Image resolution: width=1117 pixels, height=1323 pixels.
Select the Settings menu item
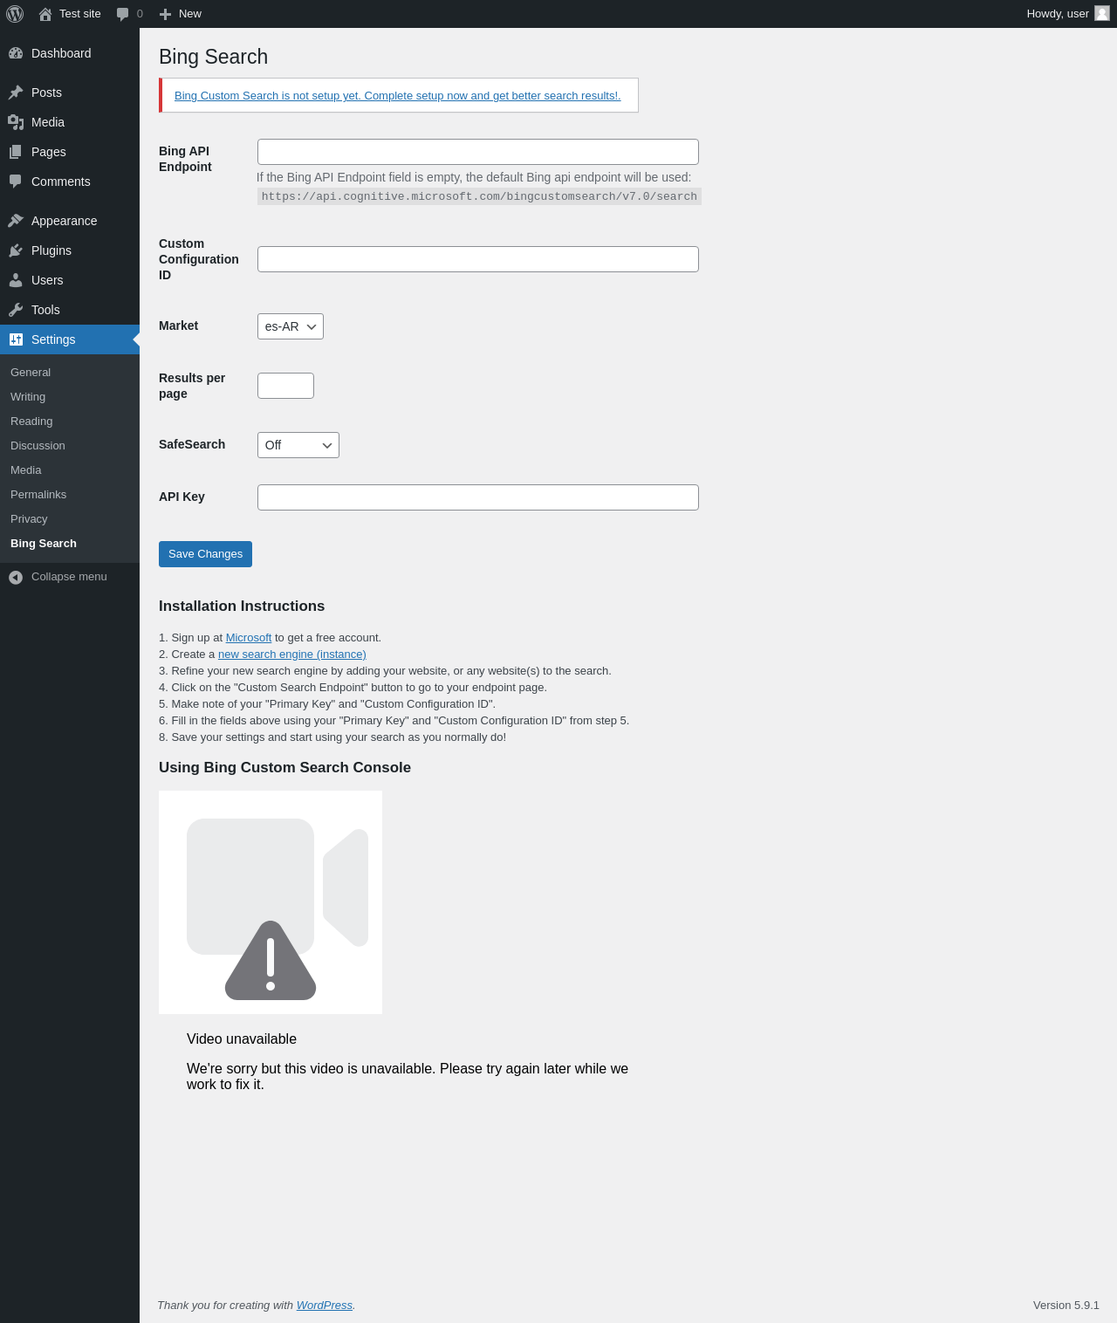70,339
